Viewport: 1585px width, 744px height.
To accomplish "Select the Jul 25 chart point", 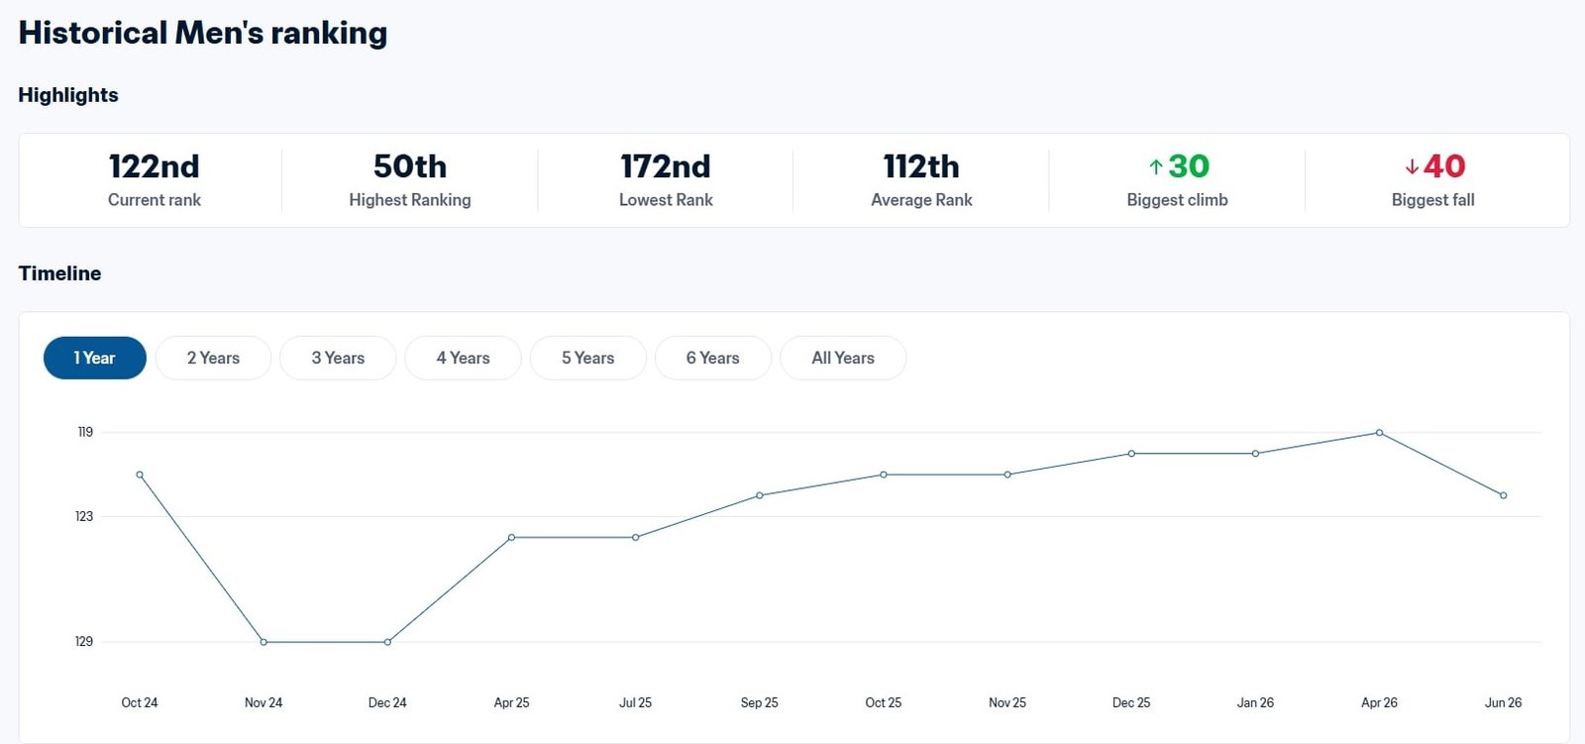I will [x=636, y=537].
